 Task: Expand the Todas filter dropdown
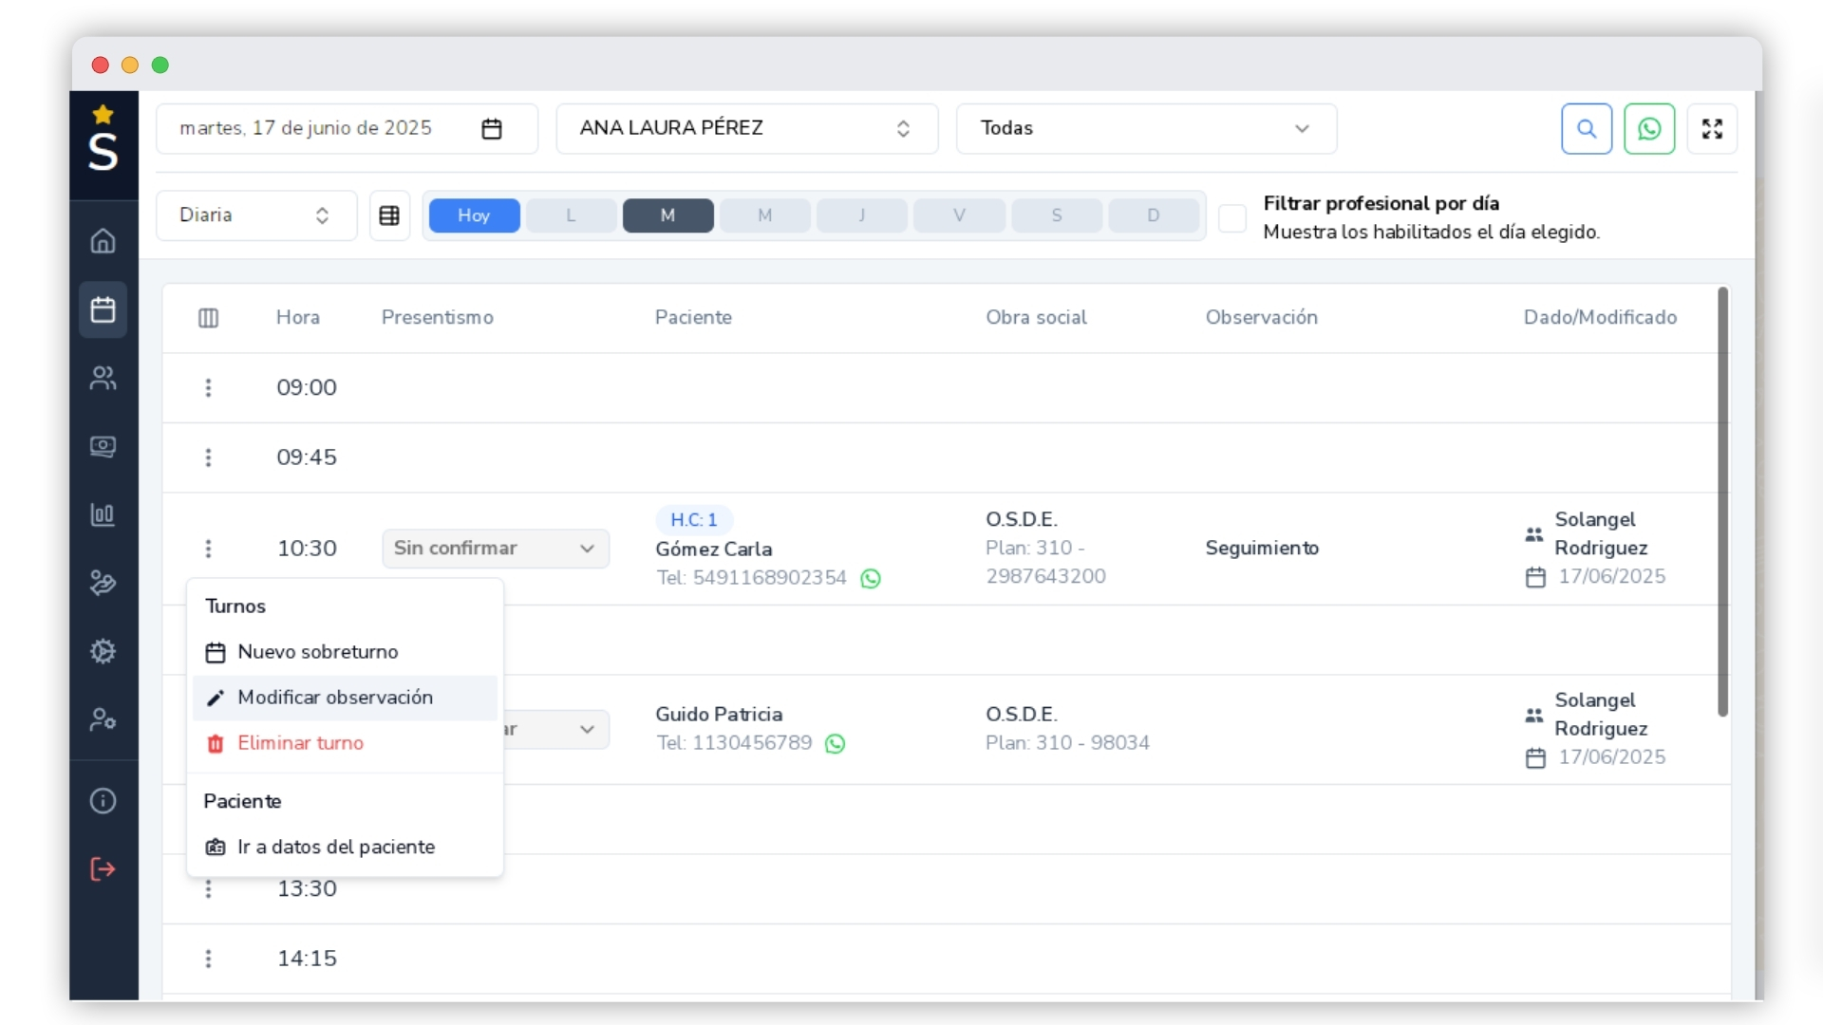[1145, 129]
